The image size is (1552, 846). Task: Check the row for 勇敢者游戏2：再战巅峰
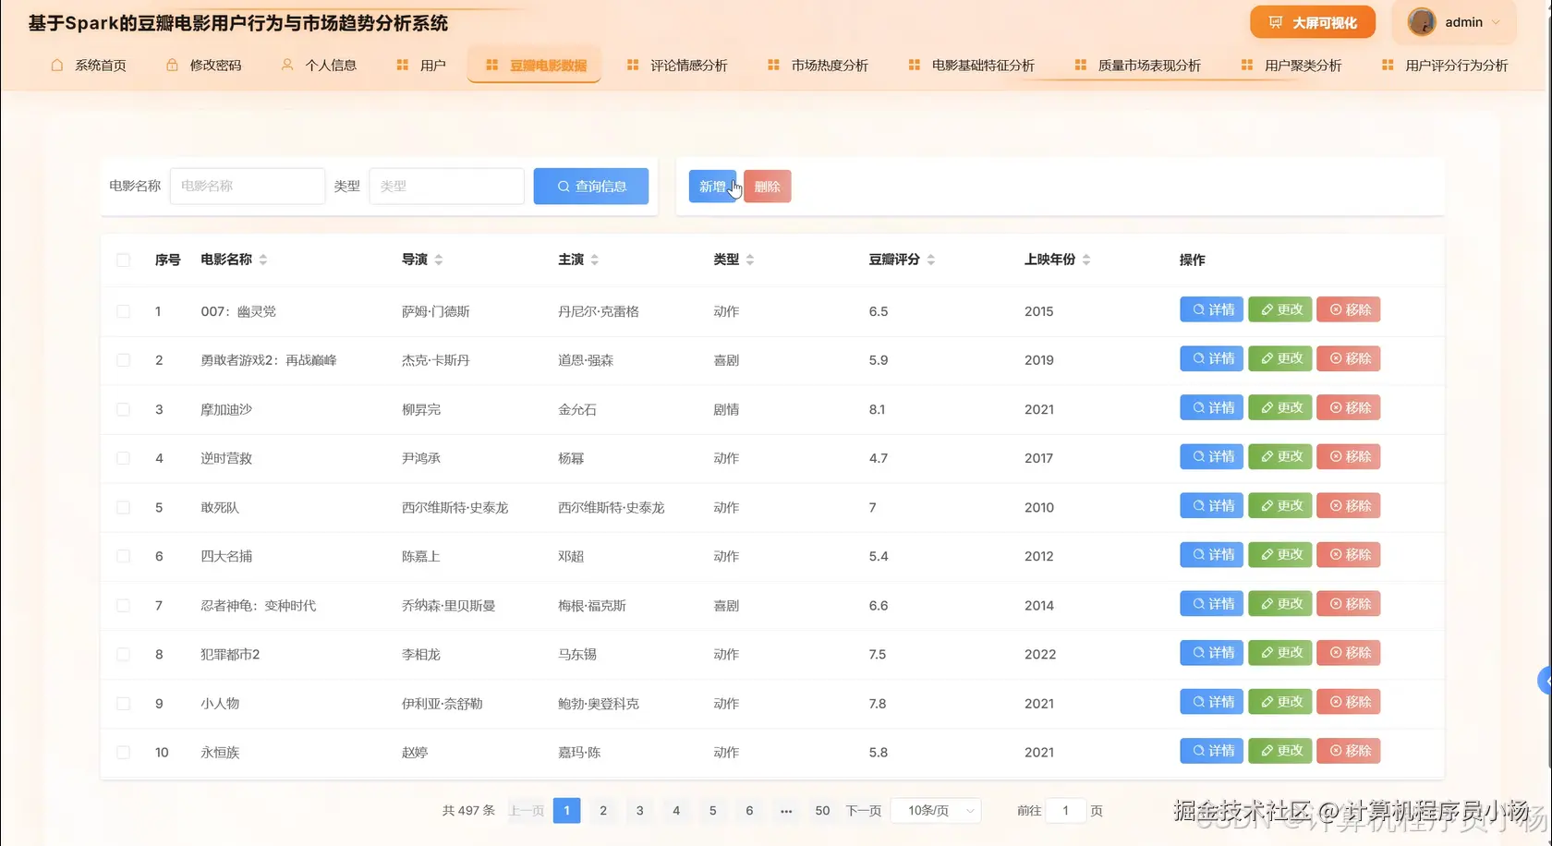point(123,360)
